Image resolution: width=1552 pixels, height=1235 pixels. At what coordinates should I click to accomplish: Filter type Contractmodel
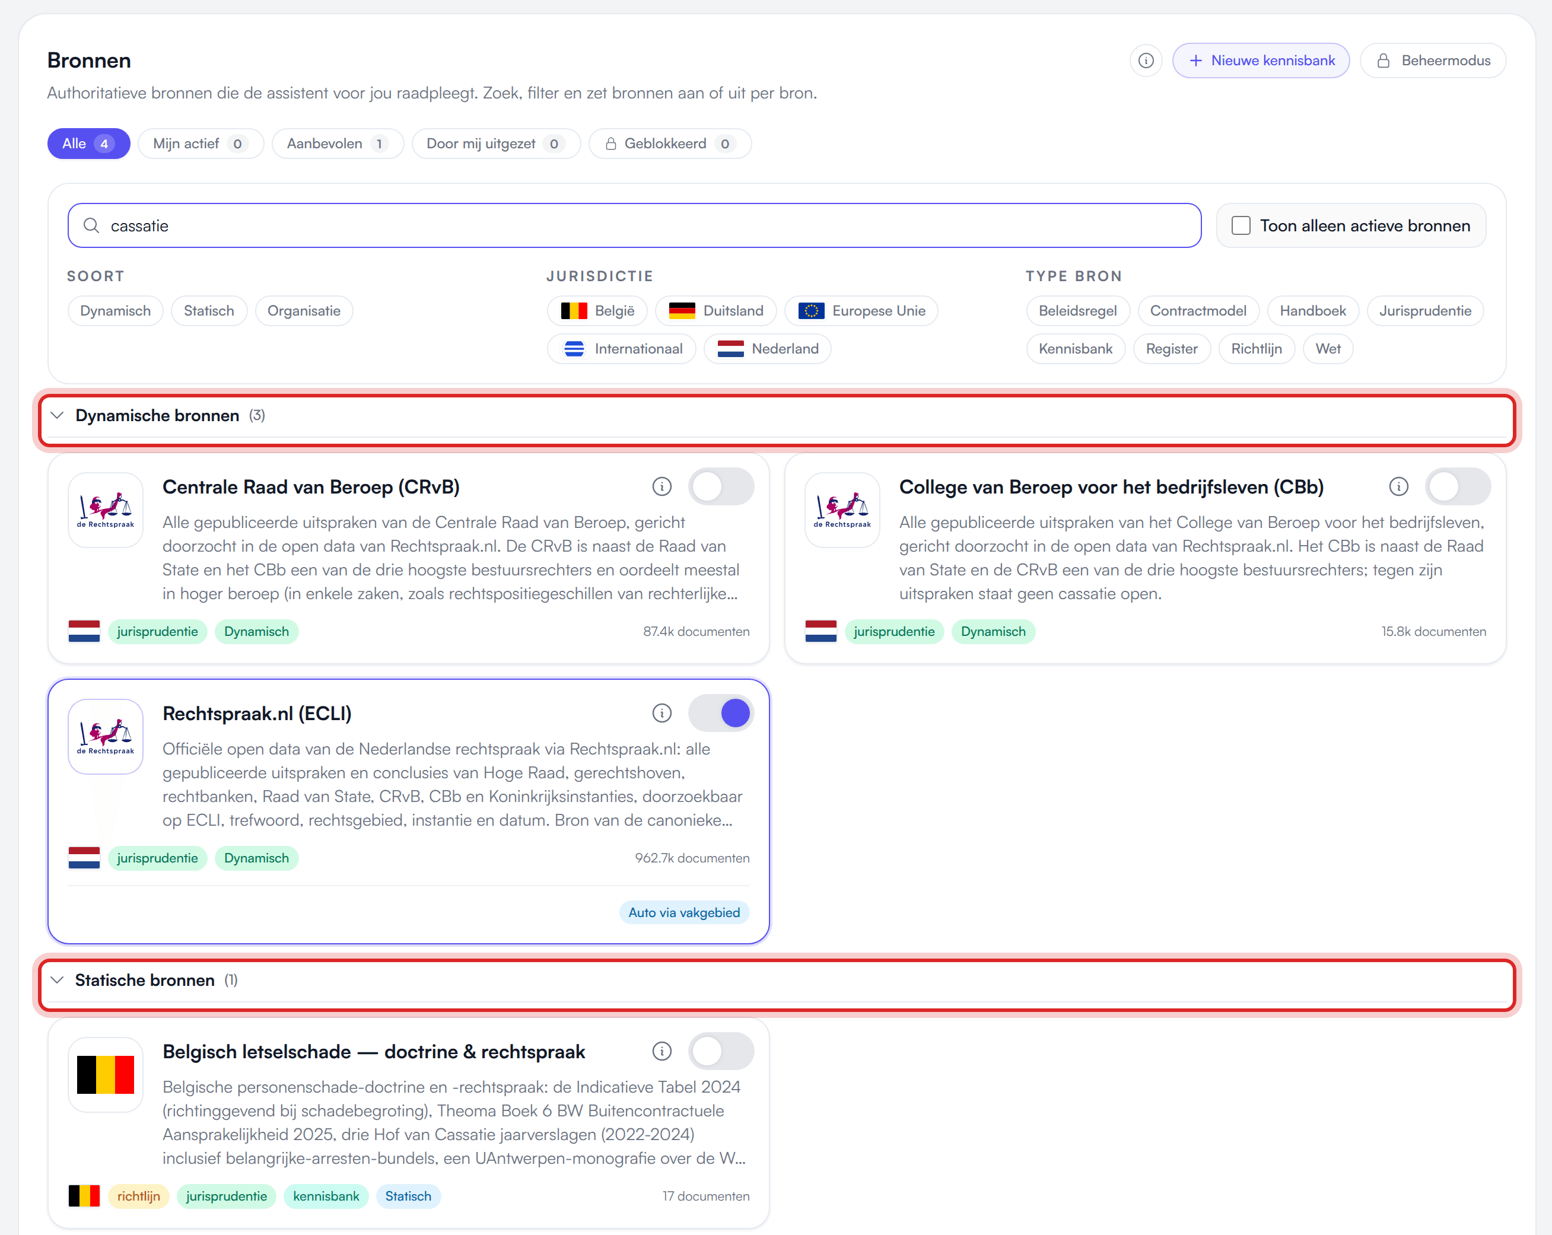click(1198, 311)
